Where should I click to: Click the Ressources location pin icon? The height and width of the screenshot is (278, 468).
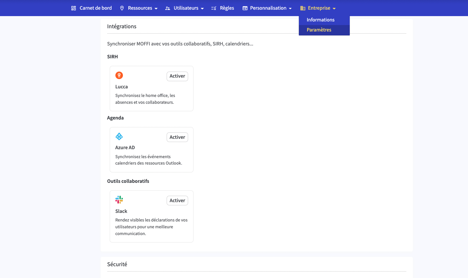pos(122,8)
